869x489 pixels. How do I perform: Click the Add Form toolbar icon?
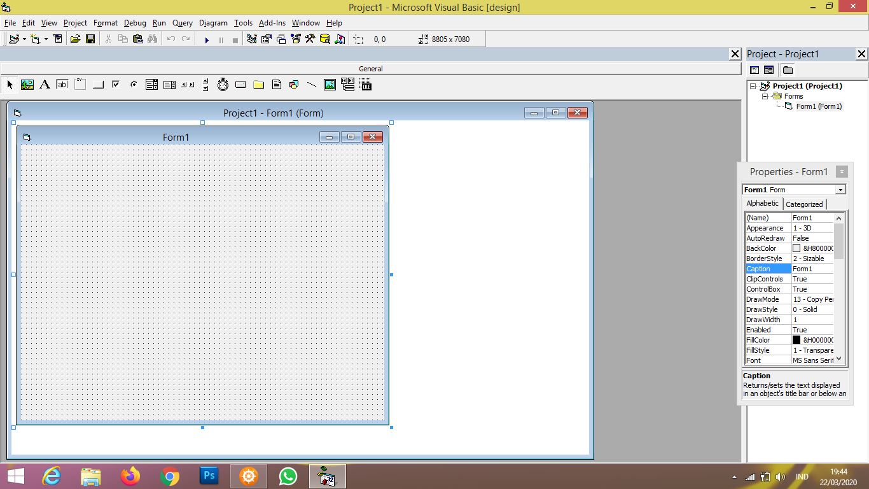[x=35, y=39]
